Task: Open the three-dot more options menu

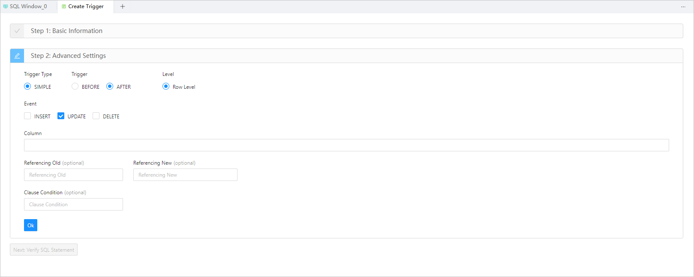Action: (683, 6)
